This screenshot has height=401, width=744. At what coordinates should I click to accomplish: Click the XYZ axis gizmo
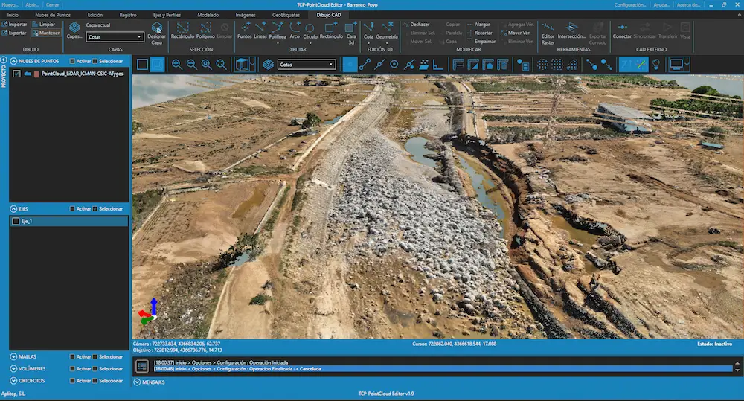[x=149, y=312]
